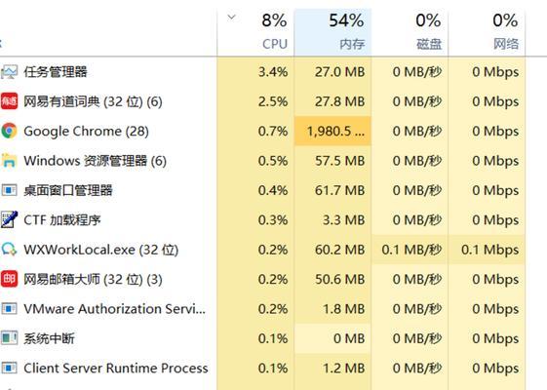This screenshot has width=547, height=390.
Task: Click the WXWorkLocal 0.1 Mbps network cell
Action: [487, 250]
